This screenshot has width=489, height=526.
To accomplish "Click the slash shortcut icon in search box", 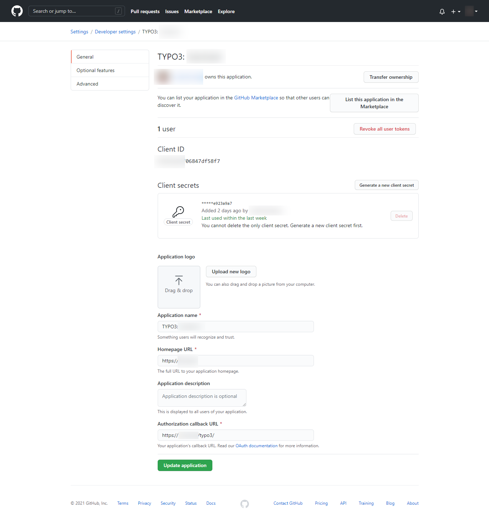I will [119, 11].
